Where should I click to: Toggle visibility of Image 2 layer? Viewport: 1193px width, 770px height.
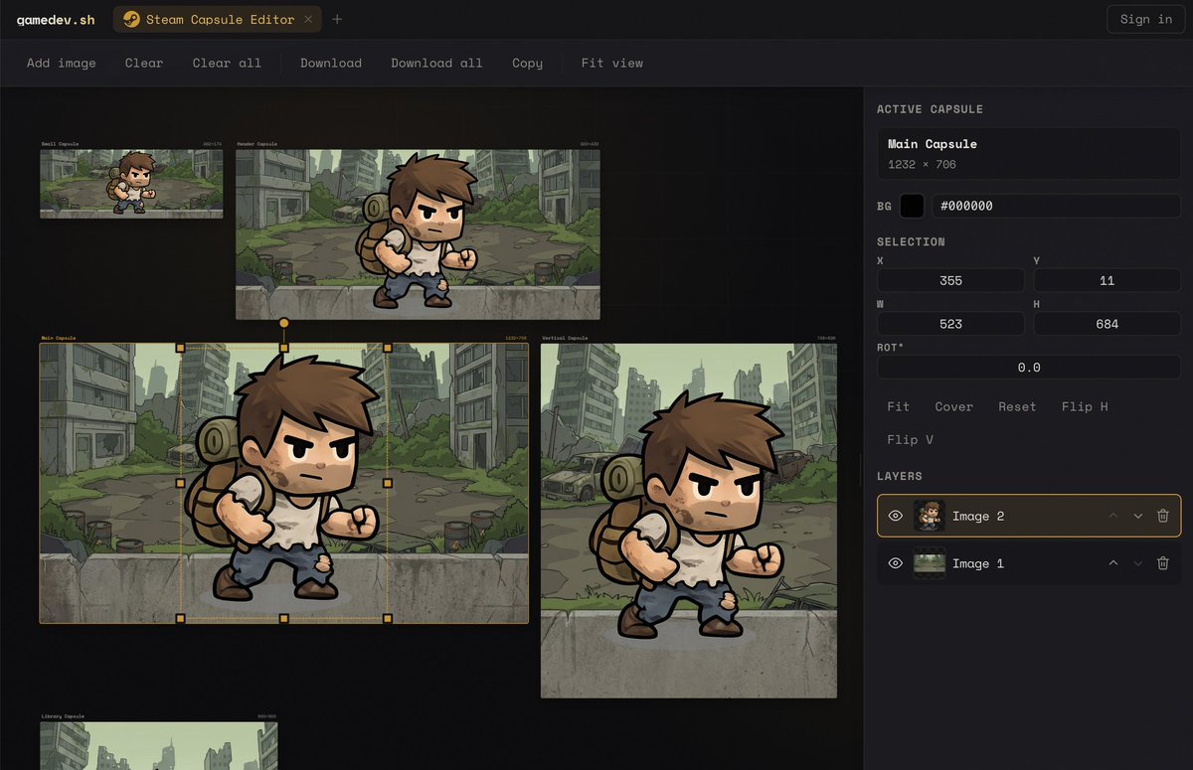pos(895,517)
